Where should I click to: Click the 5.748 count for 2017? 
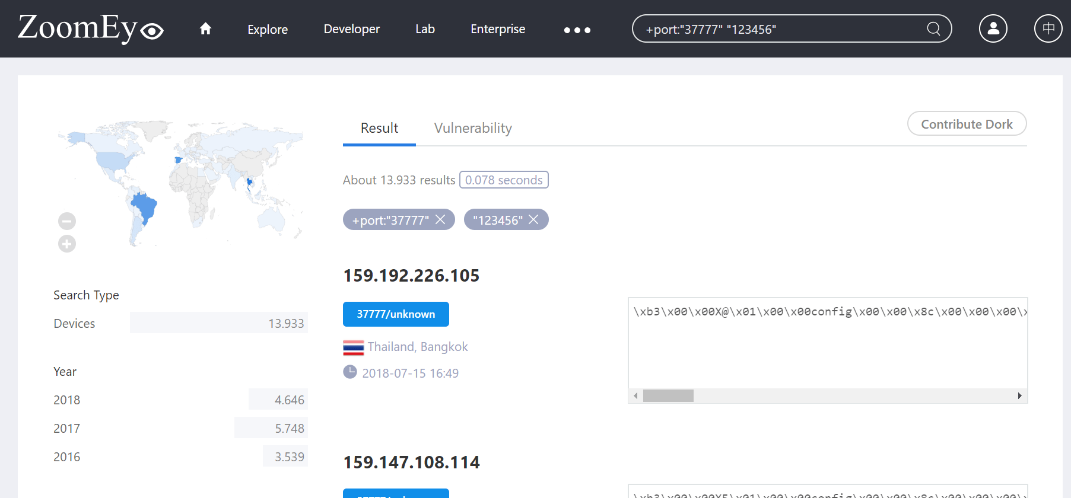[289, 429]
